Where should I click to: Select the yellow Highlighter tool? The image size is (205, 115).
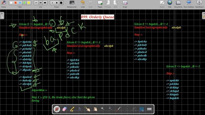tap(72, 109)
